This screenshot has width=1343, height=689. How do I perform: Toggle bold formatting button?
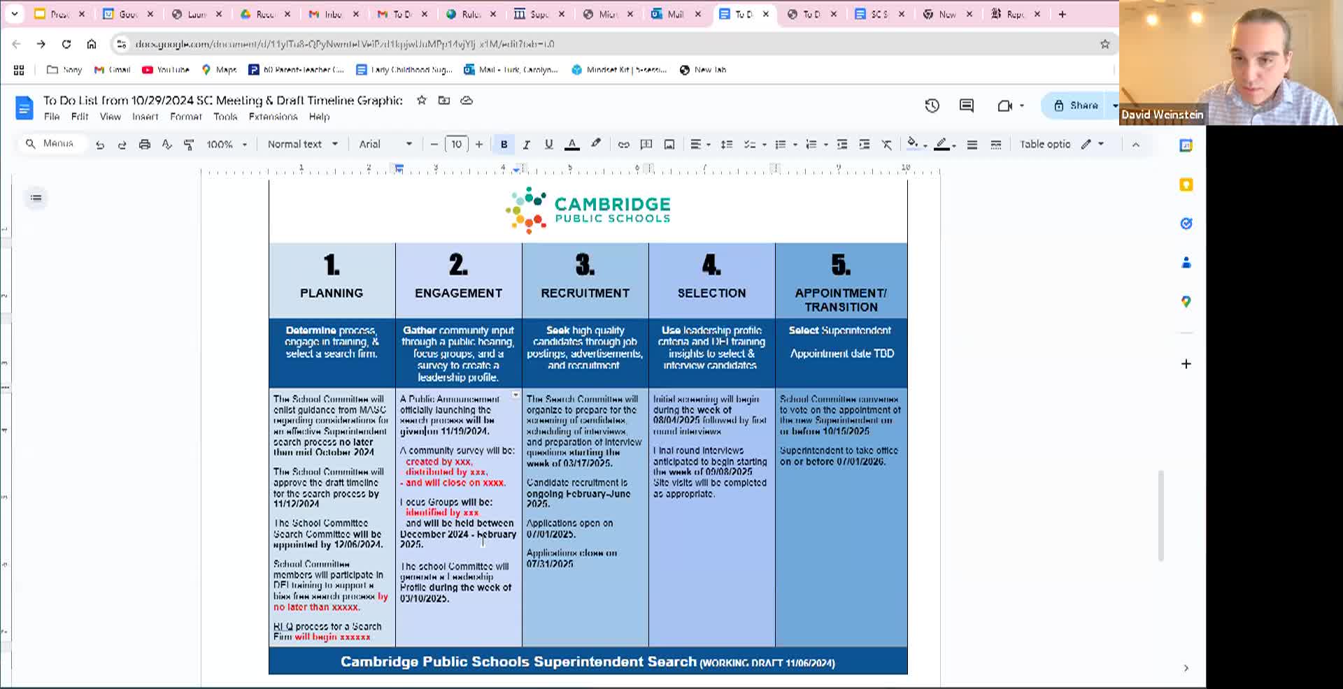[x=504, y=145]
